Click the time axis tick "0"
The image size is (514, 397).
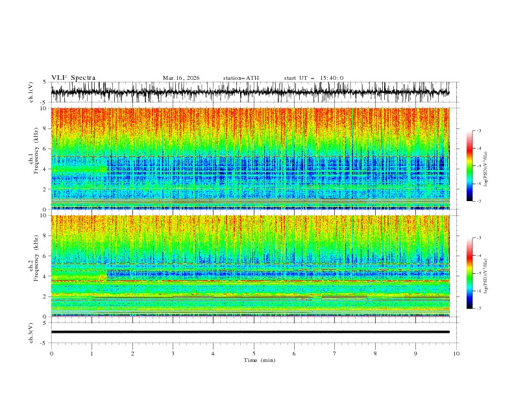tap(51, 354)
